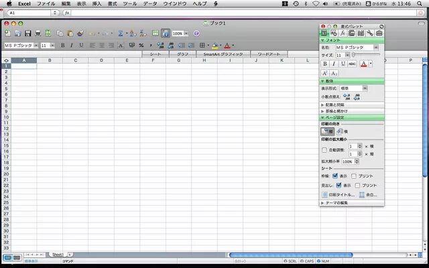Select the ワードアート gallery tab
This screenshot has width=429, height=268.
pyautogui.click(x=269, y=54)
